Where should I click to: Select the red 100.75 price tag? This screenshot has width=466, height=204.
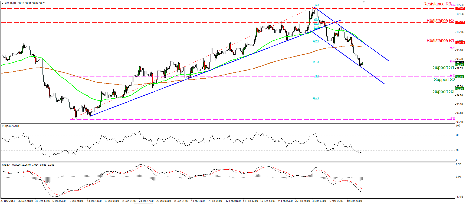tap(460, 42)
